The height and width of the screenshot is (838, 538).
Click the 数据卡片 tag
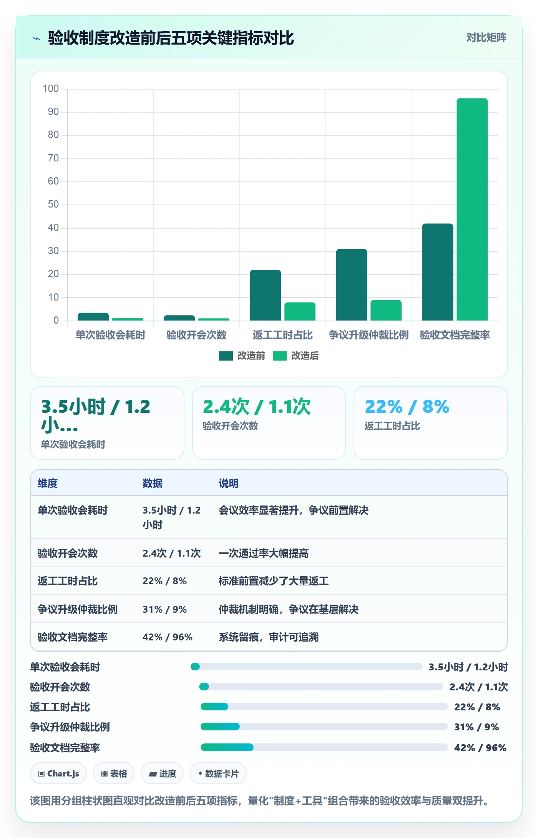point(218,773)
